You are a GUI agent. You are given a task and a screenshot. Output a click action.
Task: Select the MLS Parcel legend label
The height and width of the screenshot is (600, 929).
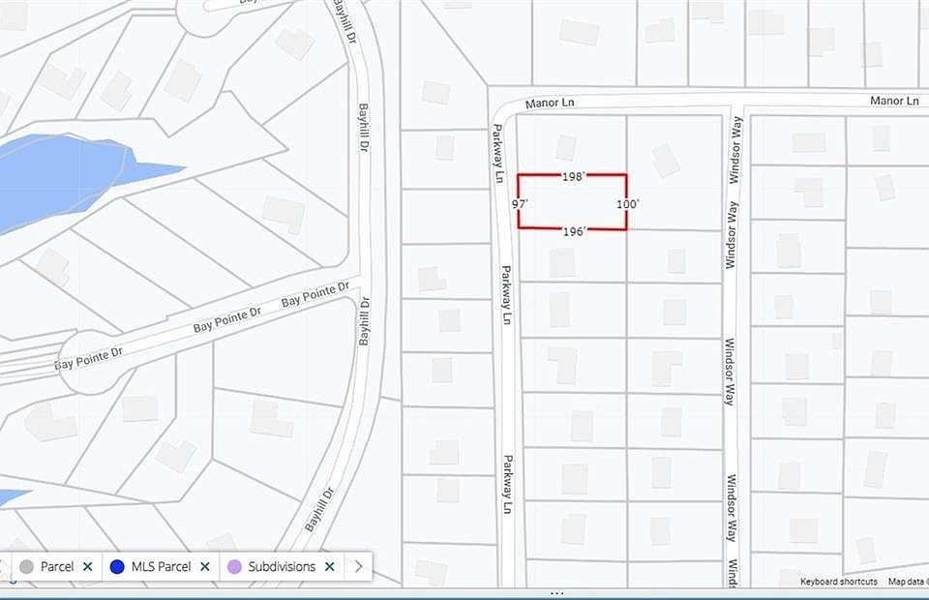click(162, 567)
